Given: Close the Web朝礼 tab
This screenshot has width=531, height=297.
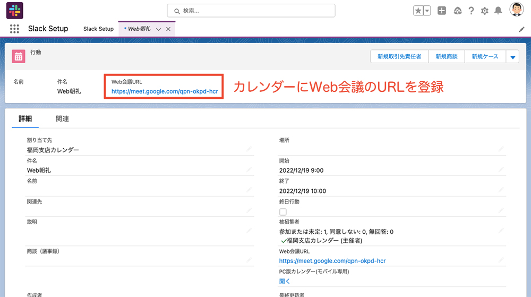Looking at the screenshot, I should 168,29.
